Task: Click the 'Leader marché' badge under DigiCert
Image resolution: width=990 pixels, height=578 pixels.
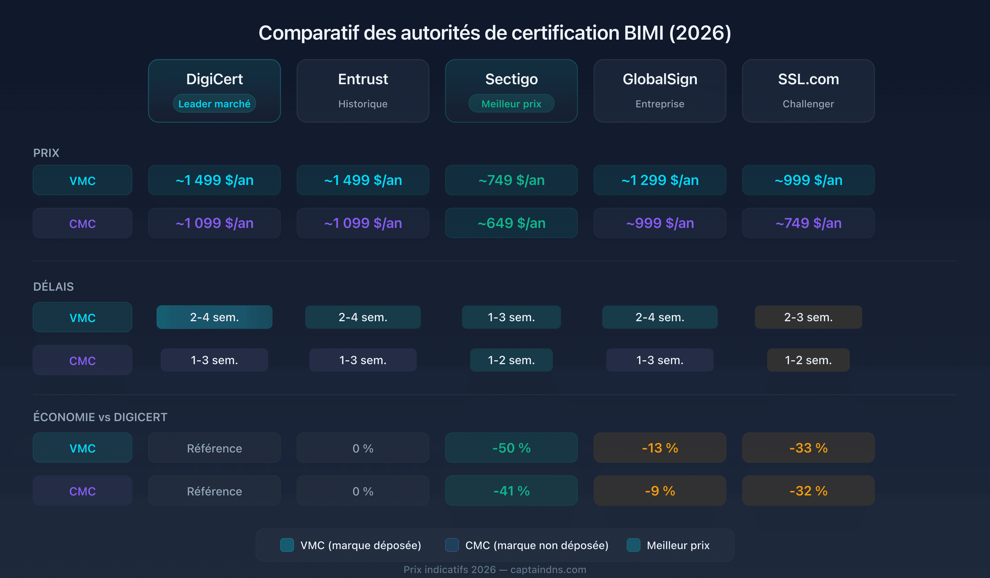Action: pyautogui.click(x=215, y=103)
